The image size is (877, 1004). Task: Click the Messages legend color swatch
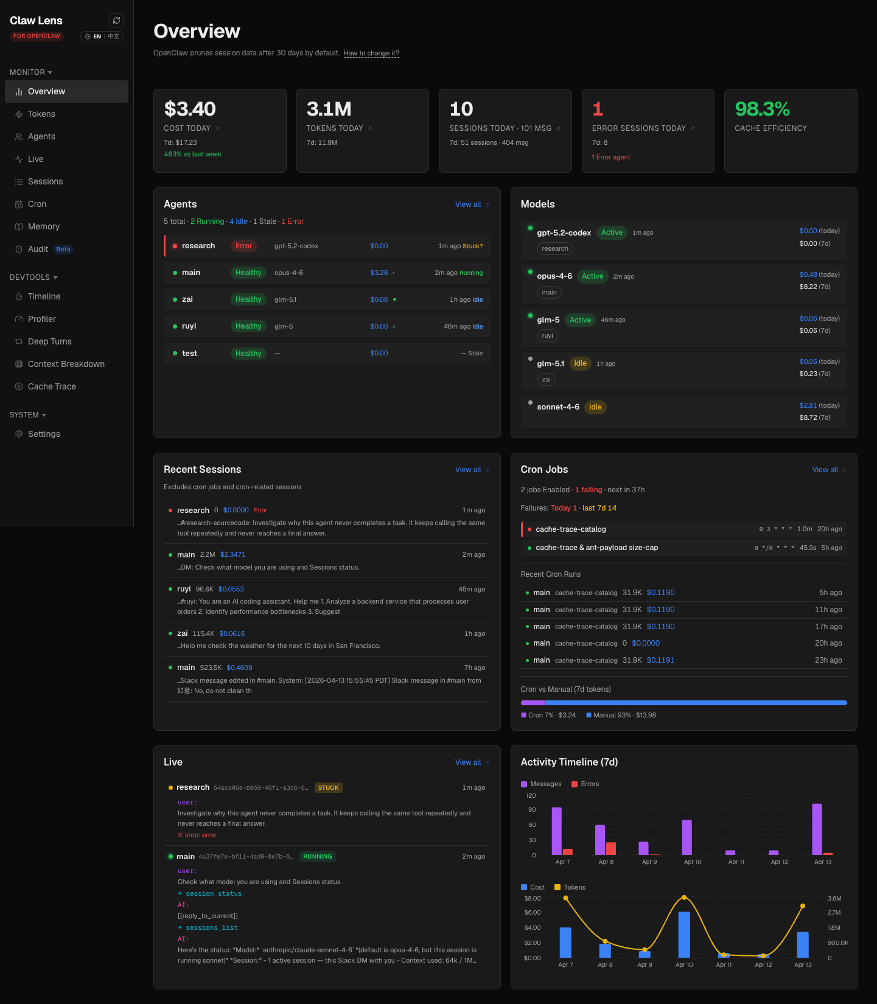524,784
